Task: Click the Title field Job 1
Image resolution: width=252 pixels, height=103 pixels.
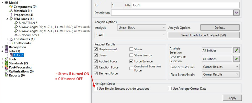Action: tap(186, 5)
